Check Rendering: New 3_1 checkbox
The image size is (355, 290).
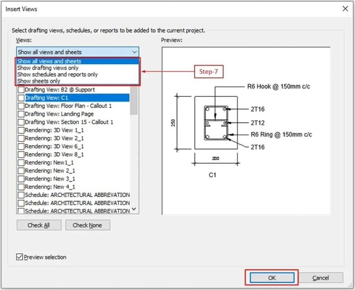pos(21,179)
